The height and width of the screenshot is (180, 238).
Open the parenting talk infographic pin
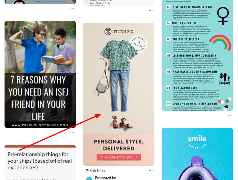coord(197,55)
